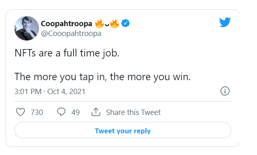Screen dimensions: 257x155
Task: Click the Oct 4, 2021 date
Action: (66, 91)
